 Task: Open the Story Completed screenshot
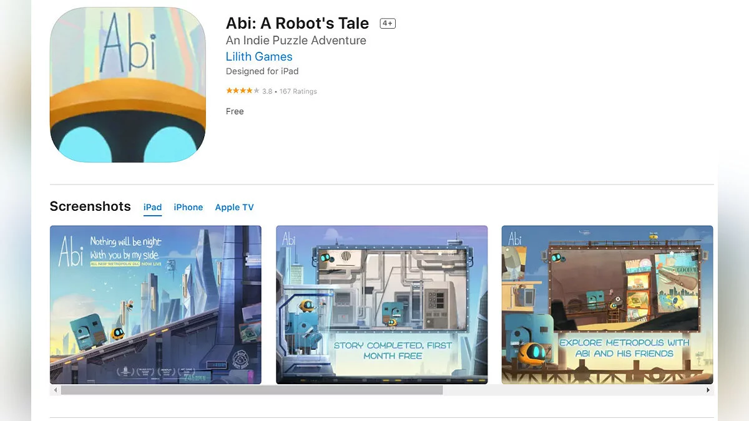[x=382, y=305]
